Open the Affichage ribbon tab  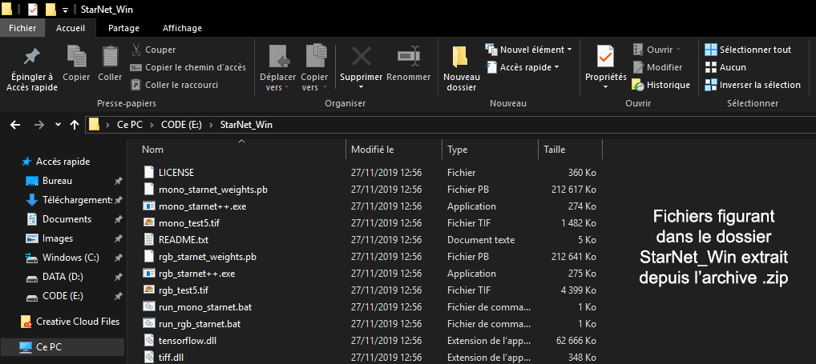coord(182,28)
